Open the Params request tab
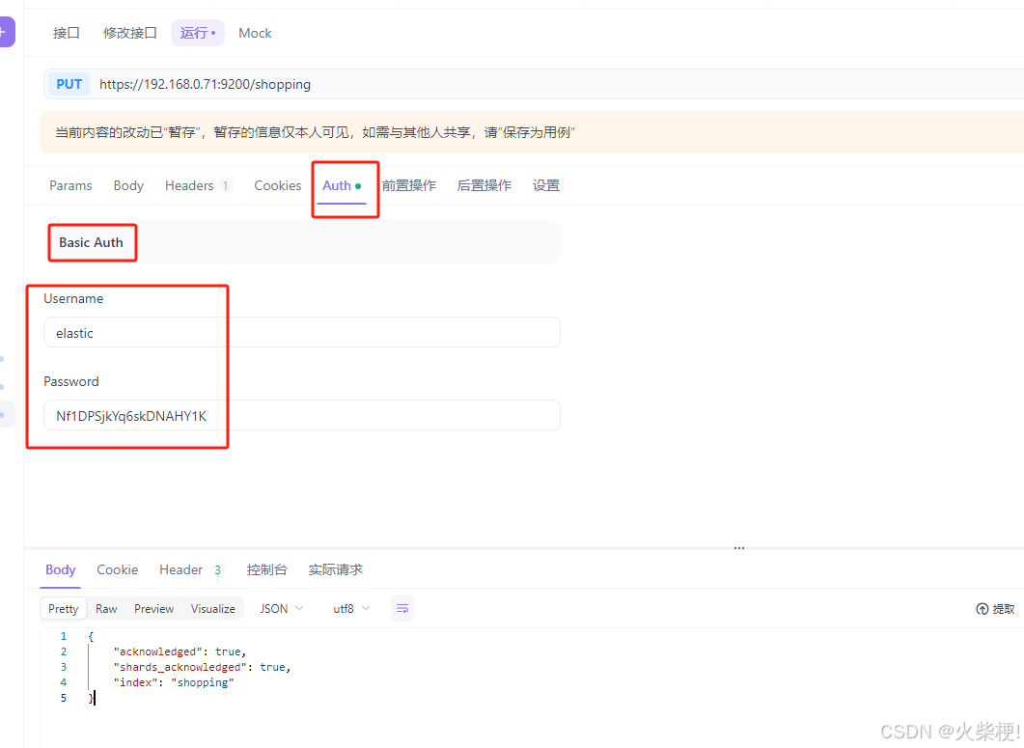 tap(70, 185)
